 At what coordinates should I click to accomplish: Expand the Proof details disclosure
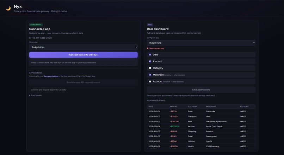(35, 95)
